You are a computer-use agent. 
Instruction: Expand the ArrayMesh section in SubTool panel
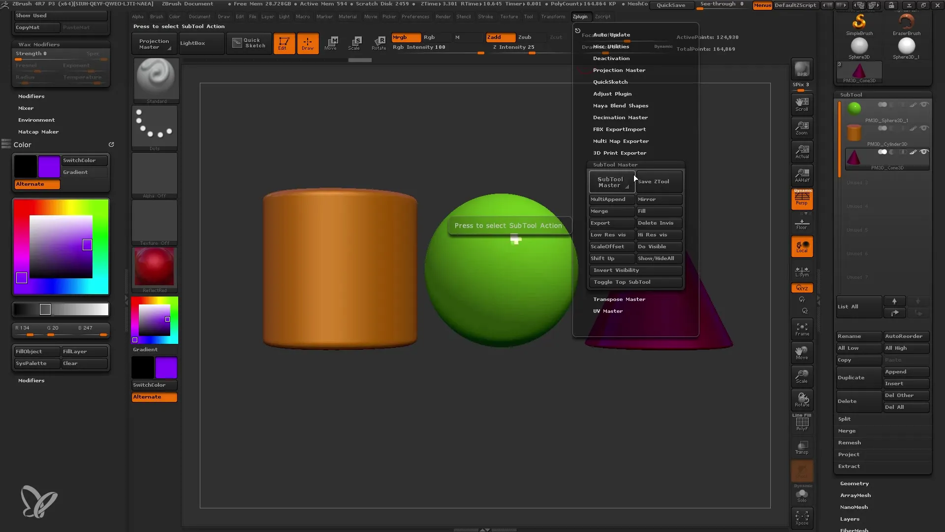pos(855,495)
